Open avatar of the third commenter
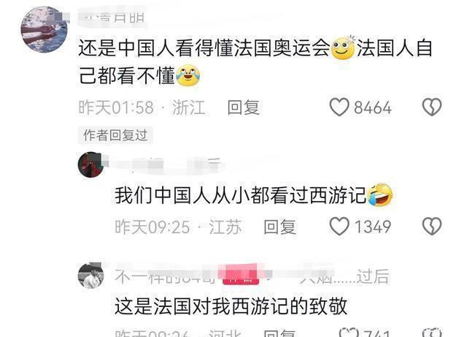 [x=90, y=276]
